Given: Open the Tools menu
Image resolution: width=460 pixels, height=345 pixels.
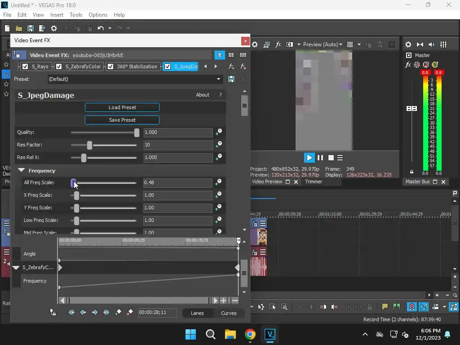Looking at the screenshot, I should tap(75, 15).
